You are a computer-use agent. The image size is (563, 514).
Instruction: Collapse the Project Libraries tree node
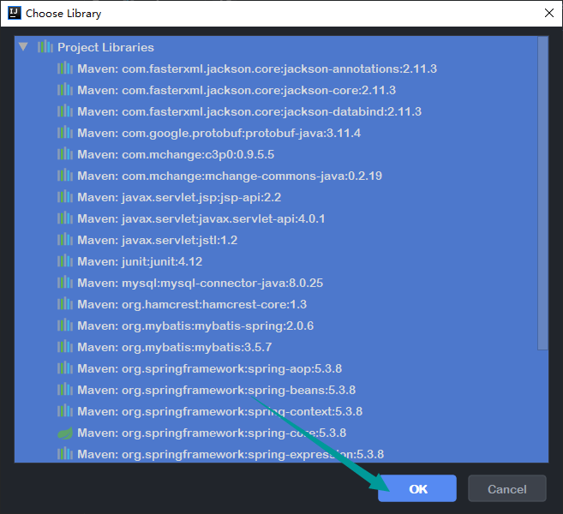point(23,47)
